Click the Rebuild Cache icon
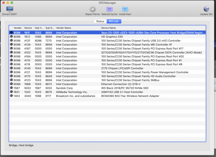This screenshot has height=157, width=216. click(109, 9)
